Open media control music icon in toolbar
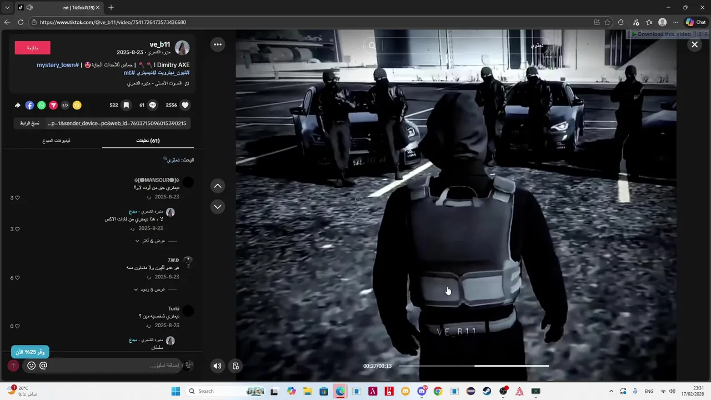The width and height of the screenshot is (711, 400). [635, 22]
